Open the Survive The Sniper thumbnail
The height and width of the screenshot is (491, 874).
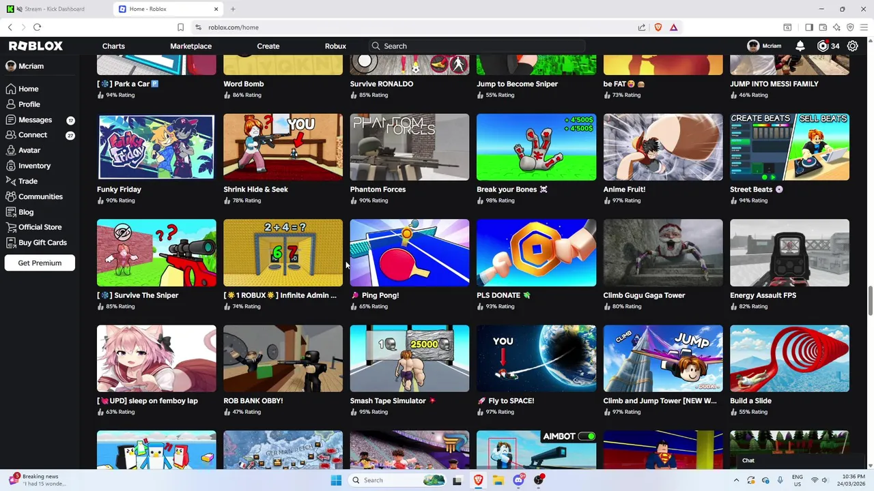(x=156, y=252)
